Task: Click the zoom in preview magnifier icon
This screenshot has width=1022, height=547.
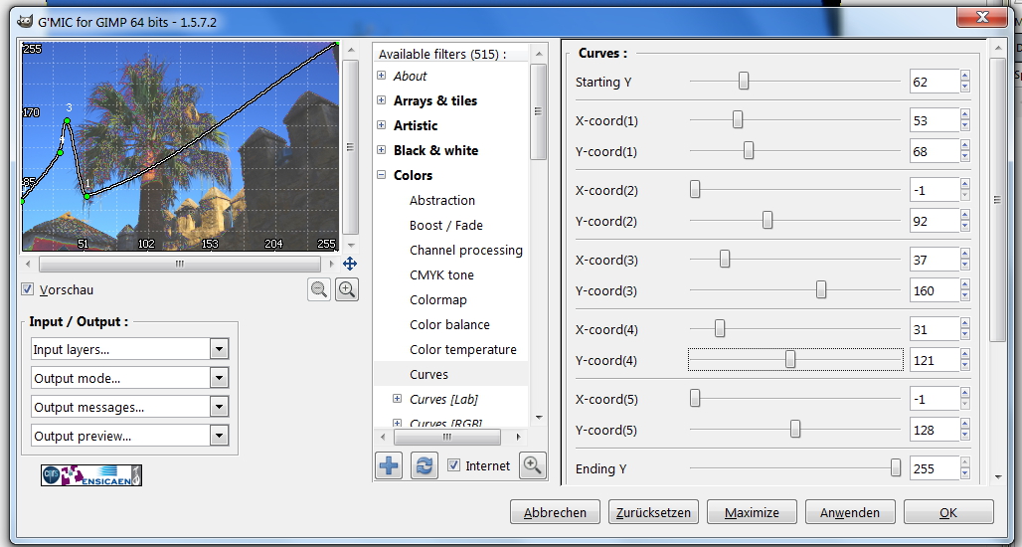Action: [x=347, y=288]
